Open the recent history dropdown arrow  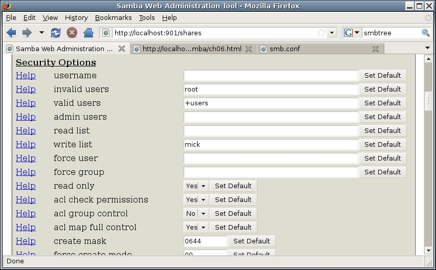pos(41,33)
